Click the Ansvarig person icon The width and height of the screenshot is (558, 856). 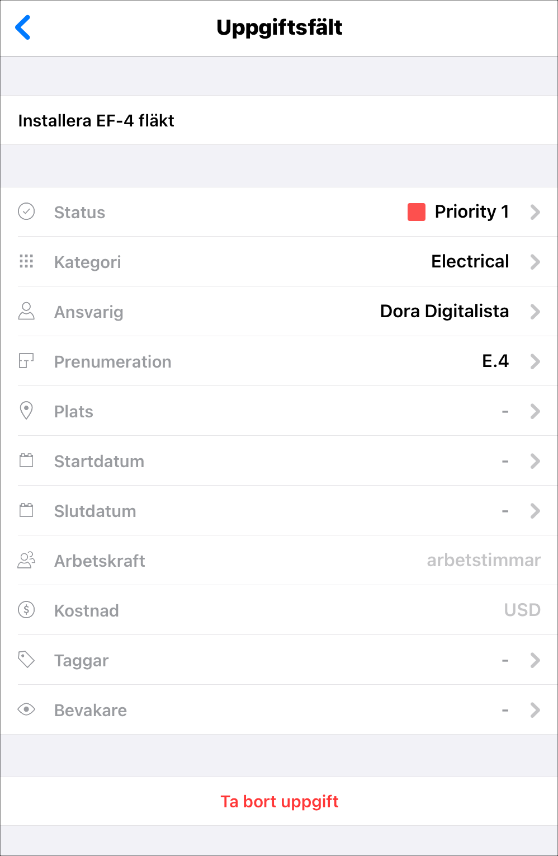(x=26, y=311)
